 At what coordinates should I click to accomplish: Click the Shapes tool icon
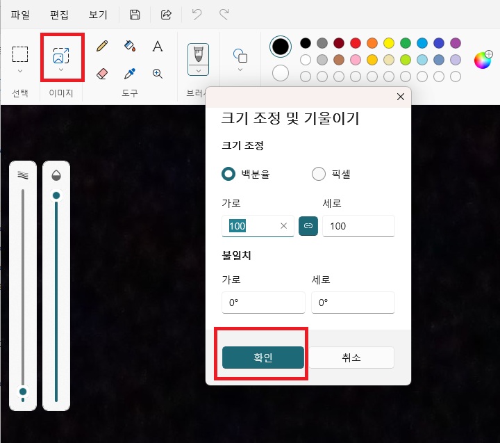(x=240, y=56)
